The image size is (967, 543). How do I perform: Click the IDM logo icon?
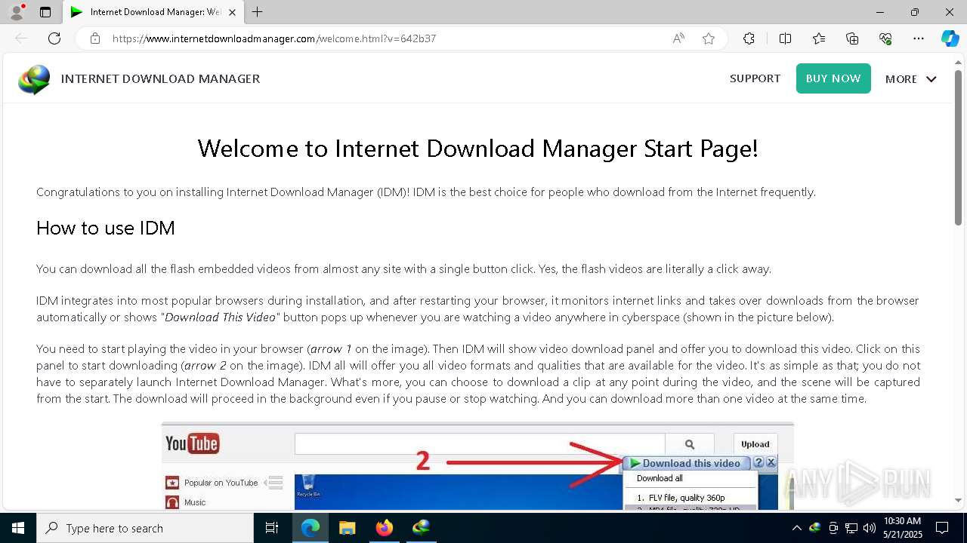[x=35, y=79]
